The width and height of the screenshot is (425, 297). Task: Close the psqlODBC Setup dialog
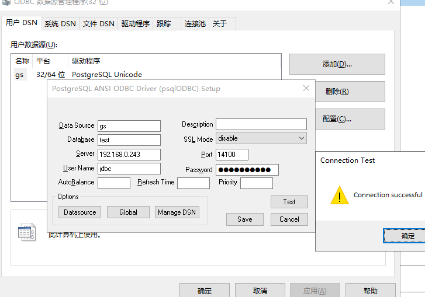(306, 89)
